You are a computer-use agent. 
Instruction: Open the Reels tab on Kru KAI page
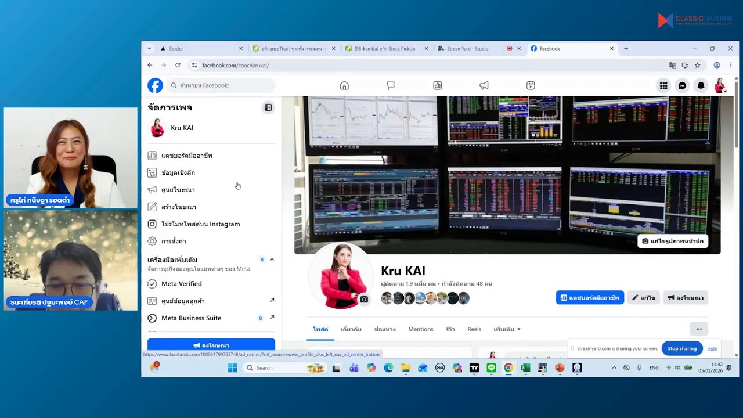point(474,329)
